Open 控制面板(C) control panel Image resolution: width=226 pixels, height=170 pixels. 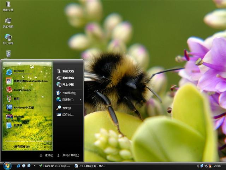click(x=66, y=93)
